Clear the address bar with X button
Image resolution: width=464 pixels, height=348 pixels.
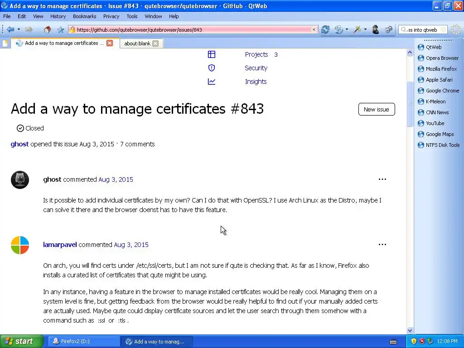point(314,29)
